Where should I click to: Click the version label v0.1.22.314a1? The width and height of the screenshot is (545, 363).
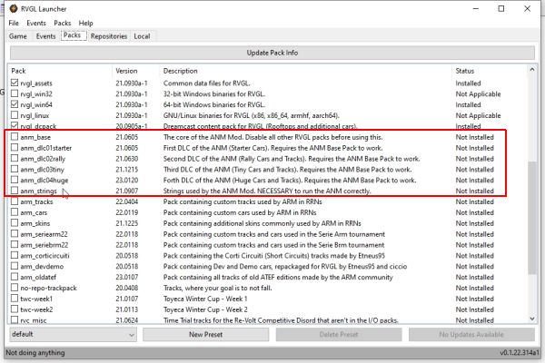coord(520,353)
